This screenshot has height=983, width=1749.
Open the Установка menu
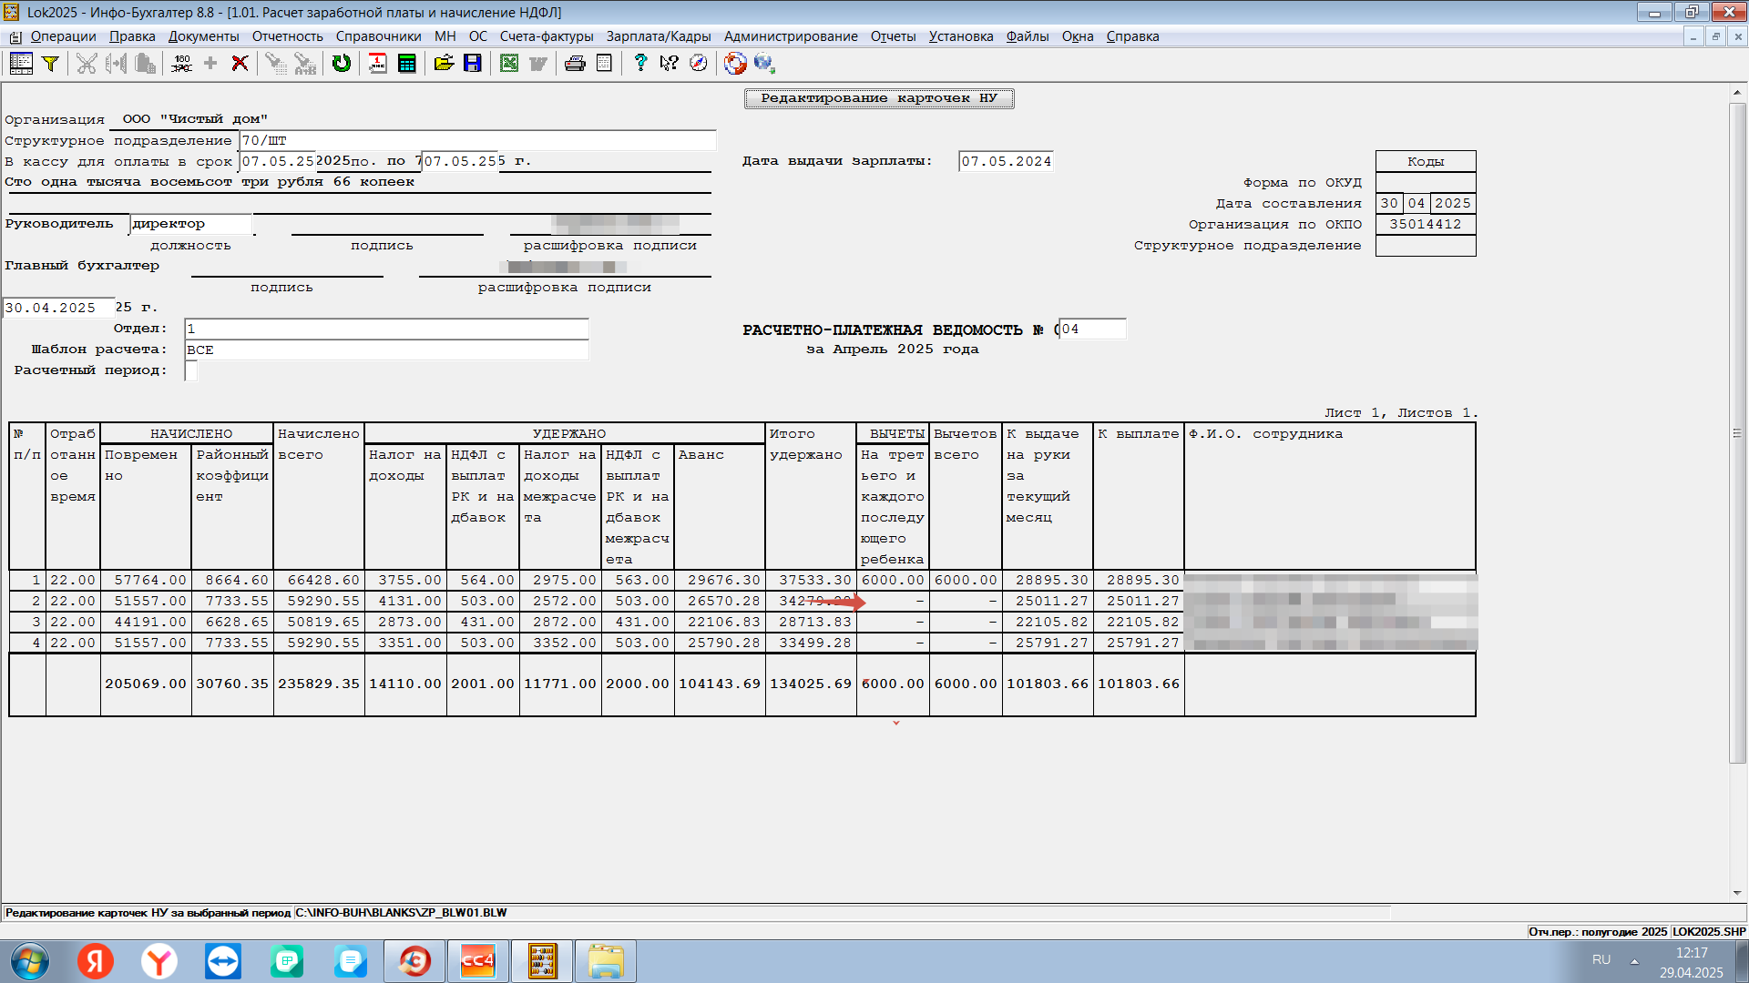(x=961, y=36)
